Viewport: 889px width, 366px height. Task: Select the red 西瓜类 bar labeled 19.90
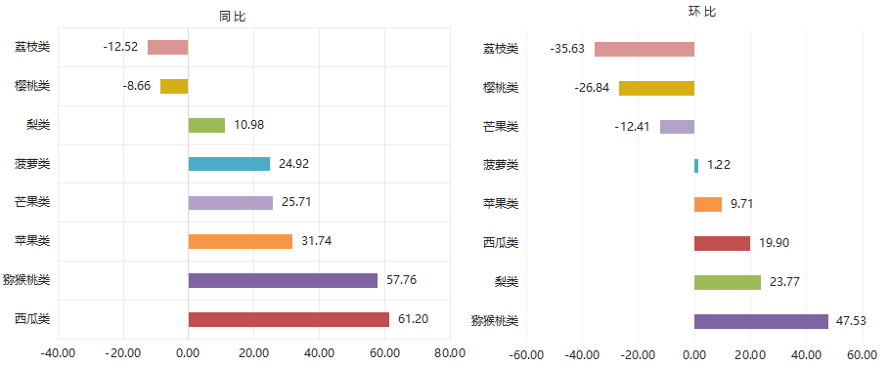[x=723, y=243]
